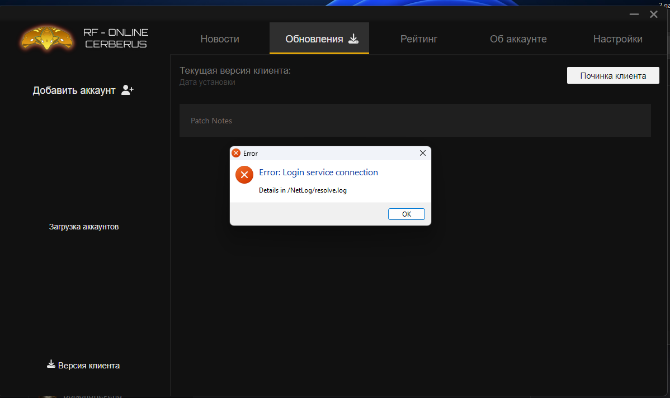Go to the Об аккаунте tab

[x=518, y=39]
